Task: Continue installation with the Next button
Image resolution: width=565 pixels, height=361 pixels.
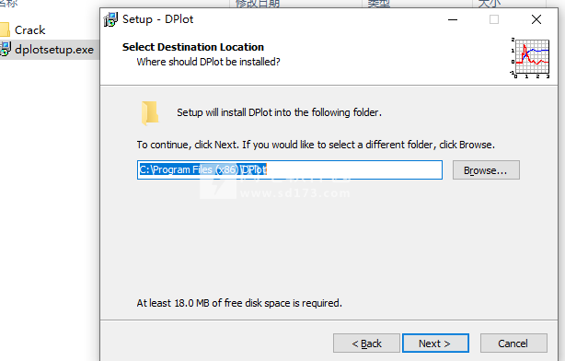Action: (435, 343)
